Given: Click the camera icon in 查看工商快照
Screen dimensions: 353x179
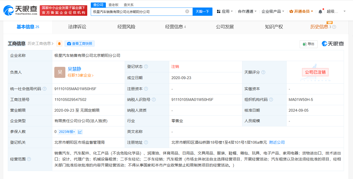Looking at the screenshot, I should [x=69, y=44].
